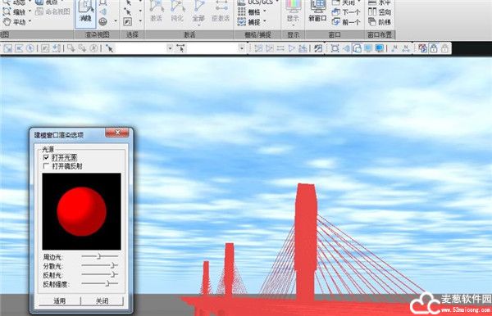Click the 栅格/捕捉 ribbon group label

[257, 34]
